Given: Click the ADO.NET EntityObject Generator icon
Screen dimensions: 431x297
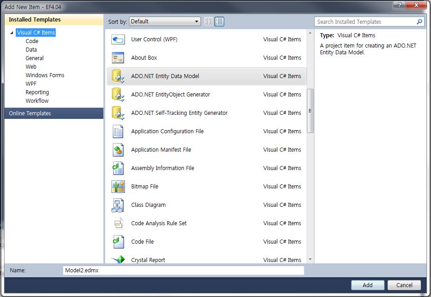Looking at the screenshot, I should click(x=118, y=95).
